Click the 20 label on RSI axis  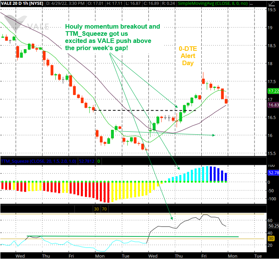[x=270, y=245]
